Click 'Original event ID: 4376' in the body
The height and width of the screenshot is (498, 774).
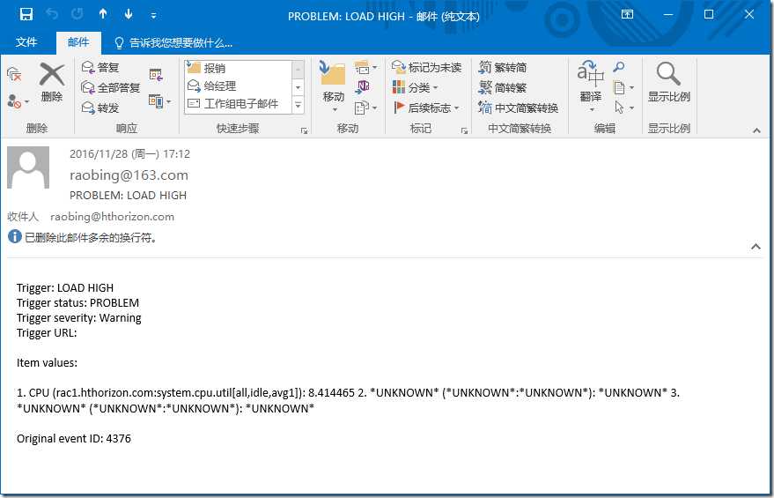pos(74,439)
